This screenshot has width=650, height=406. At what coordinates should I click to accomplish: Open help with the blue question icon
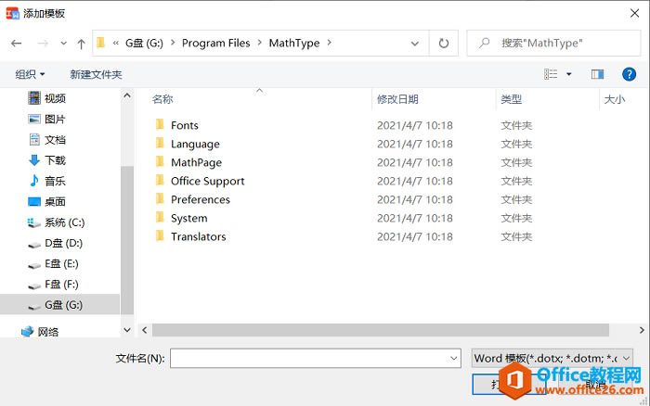tap(629, 74)
